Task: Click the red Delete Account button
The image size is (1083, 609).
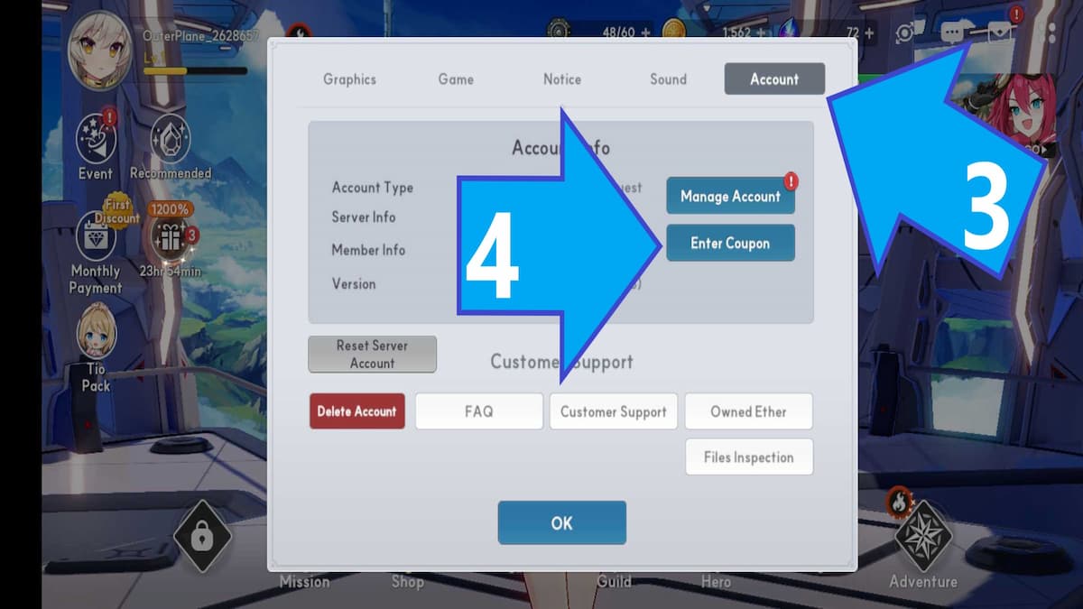Action: click(x=356, y=411)
